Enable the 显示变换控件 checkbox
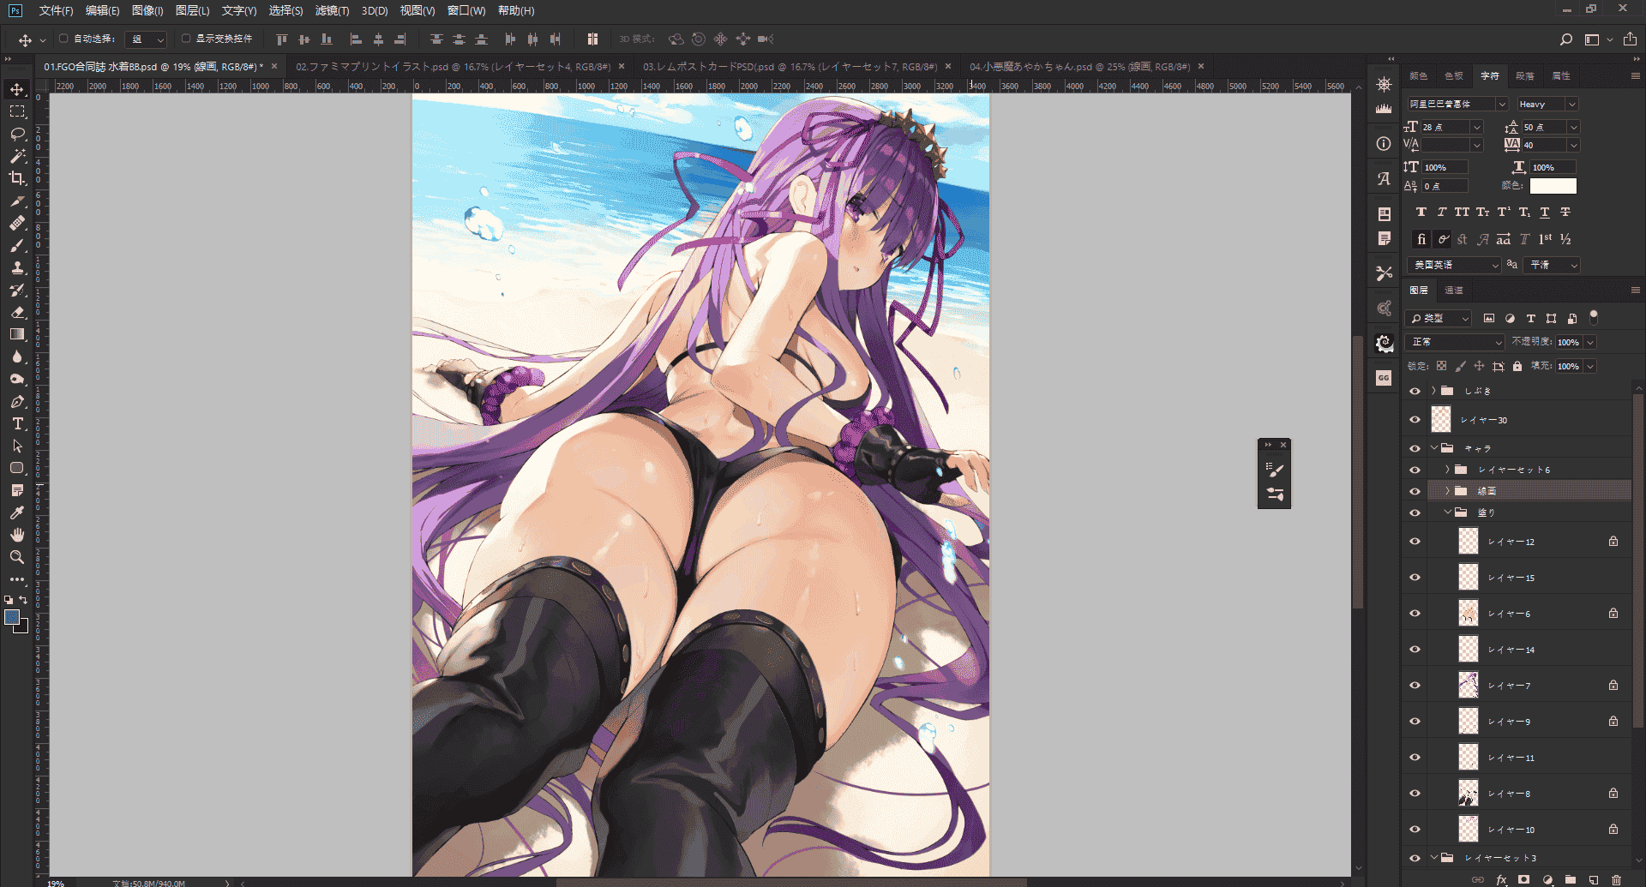This screenshot has height=887, width=1646. tap(186, 39)
